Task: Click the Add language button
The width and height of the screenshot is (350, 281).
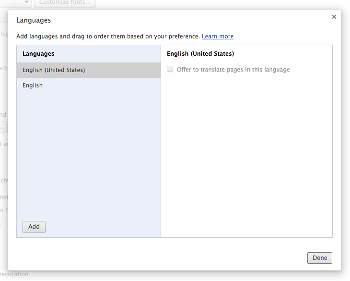Action: coord(34,226)
